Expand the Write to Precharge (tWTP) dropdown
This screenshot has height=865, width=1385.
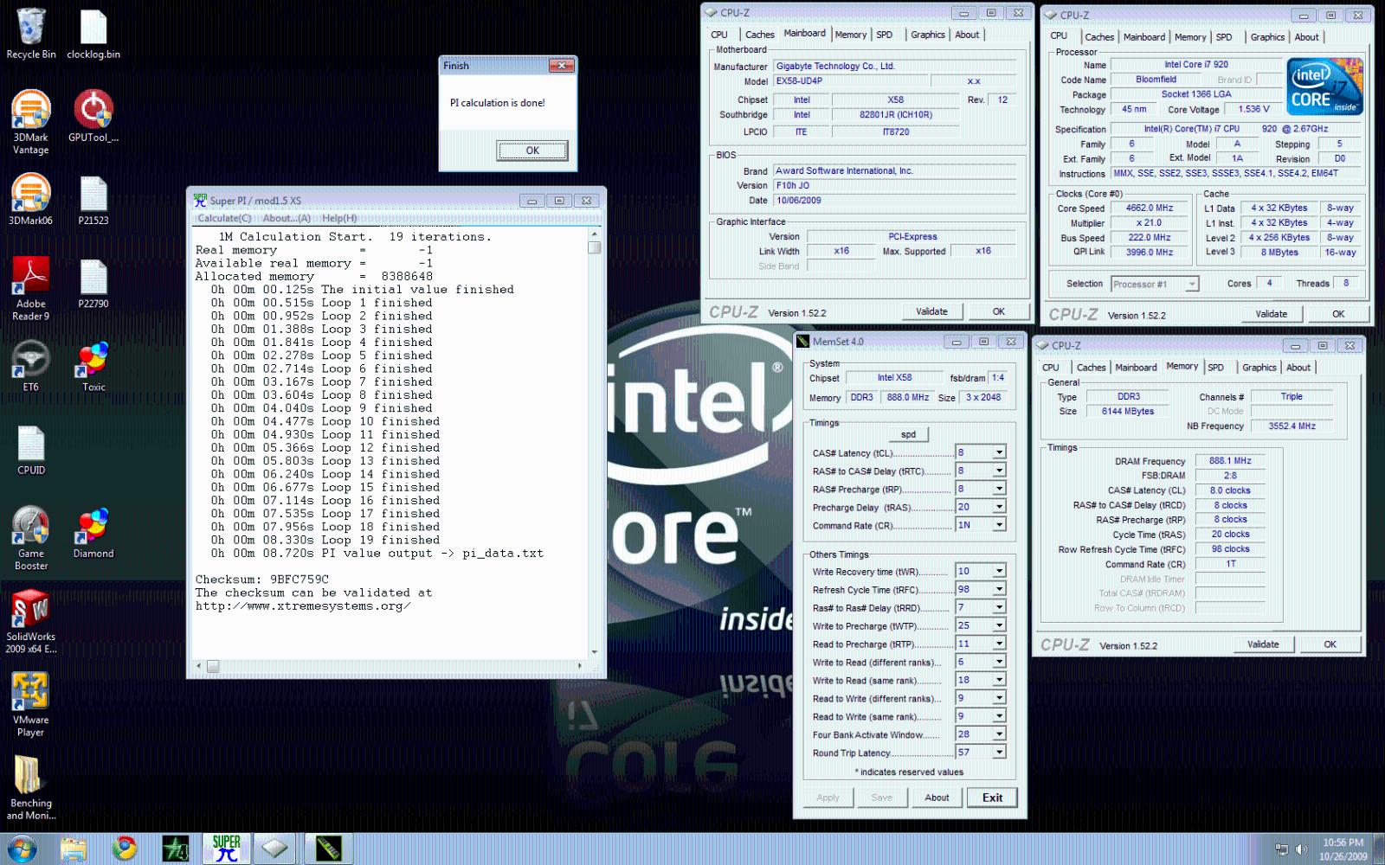coord(999,625)
